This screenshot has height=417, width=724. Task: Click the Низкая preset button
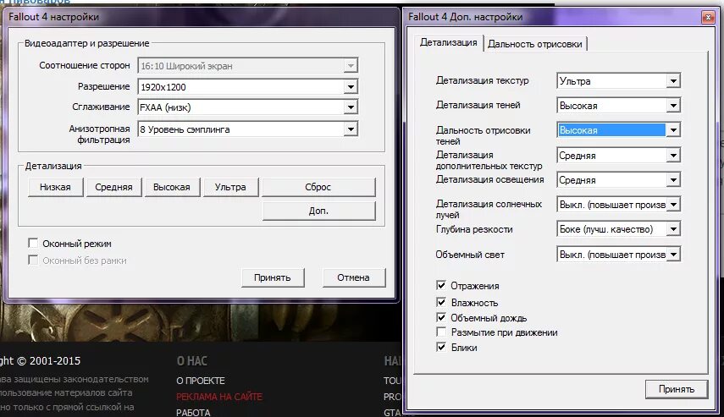click(55, 187)
